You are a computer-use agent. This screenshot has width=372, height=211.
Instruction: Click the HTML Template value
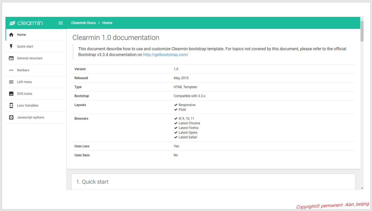click(185, 87)
